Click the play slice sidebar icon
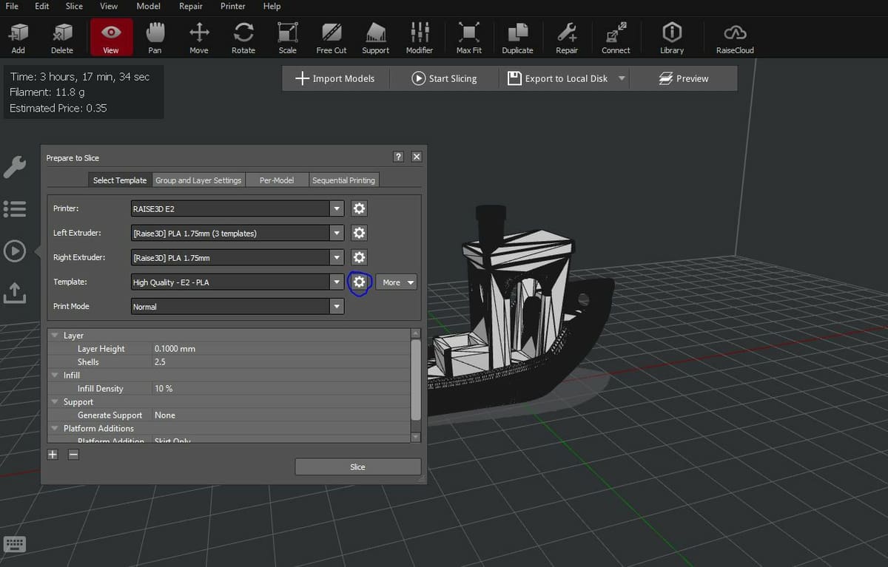This screenshot has height=567, width=888. (15, 251)
